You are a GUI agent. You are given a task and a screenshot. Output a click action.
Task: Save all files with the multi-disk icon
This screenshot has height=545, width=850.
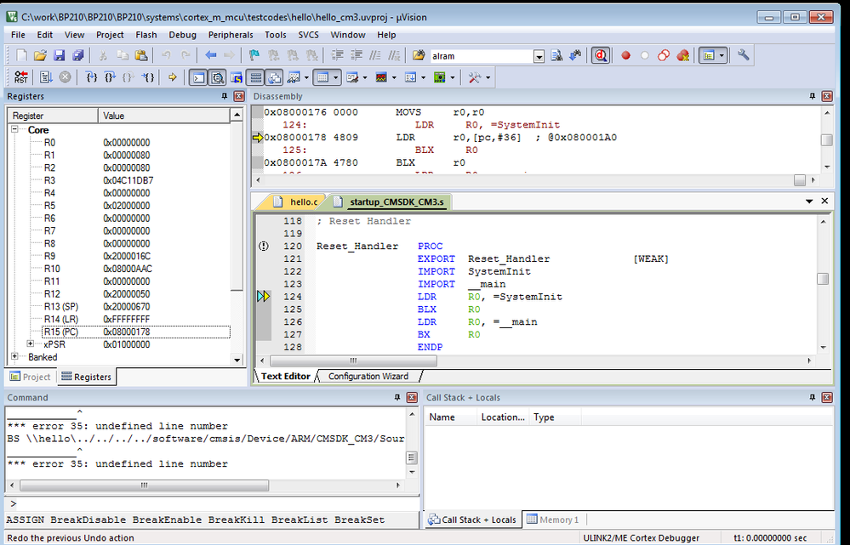click(x=78, y=55)
